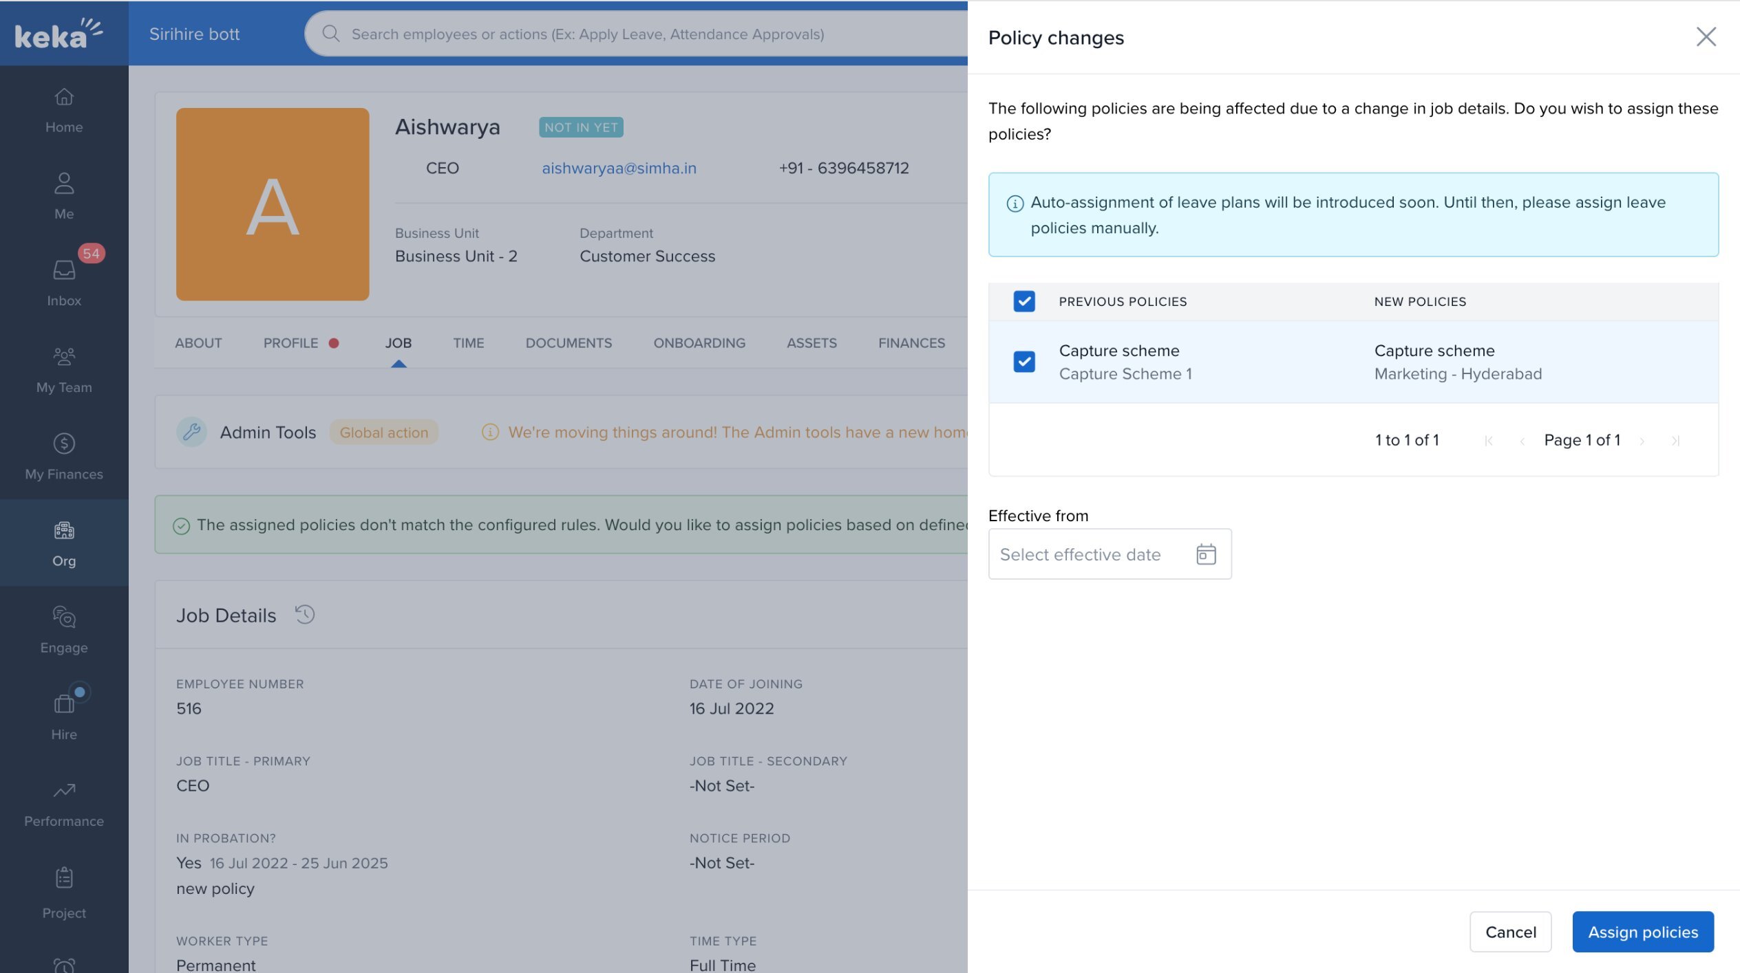Open the DOCUMENTS tab
The image size is (1740, 973).
click(x=569, y=343)
